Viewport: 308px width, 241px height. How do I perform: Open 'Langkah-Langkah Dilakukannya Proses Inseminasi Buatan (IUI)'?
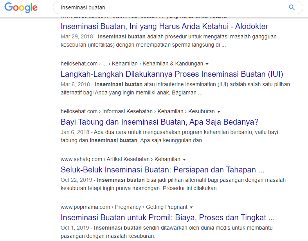click(172, 74)
